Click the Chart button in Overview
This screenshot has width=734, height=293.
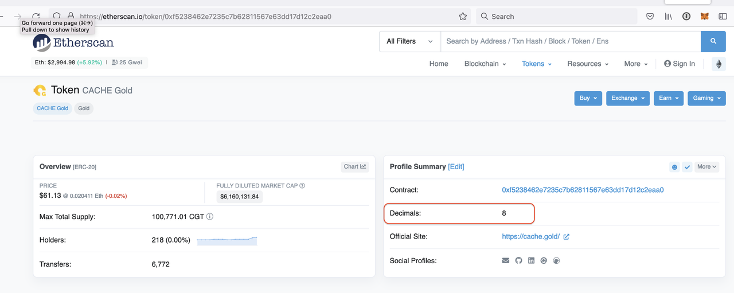coord(354,167)
